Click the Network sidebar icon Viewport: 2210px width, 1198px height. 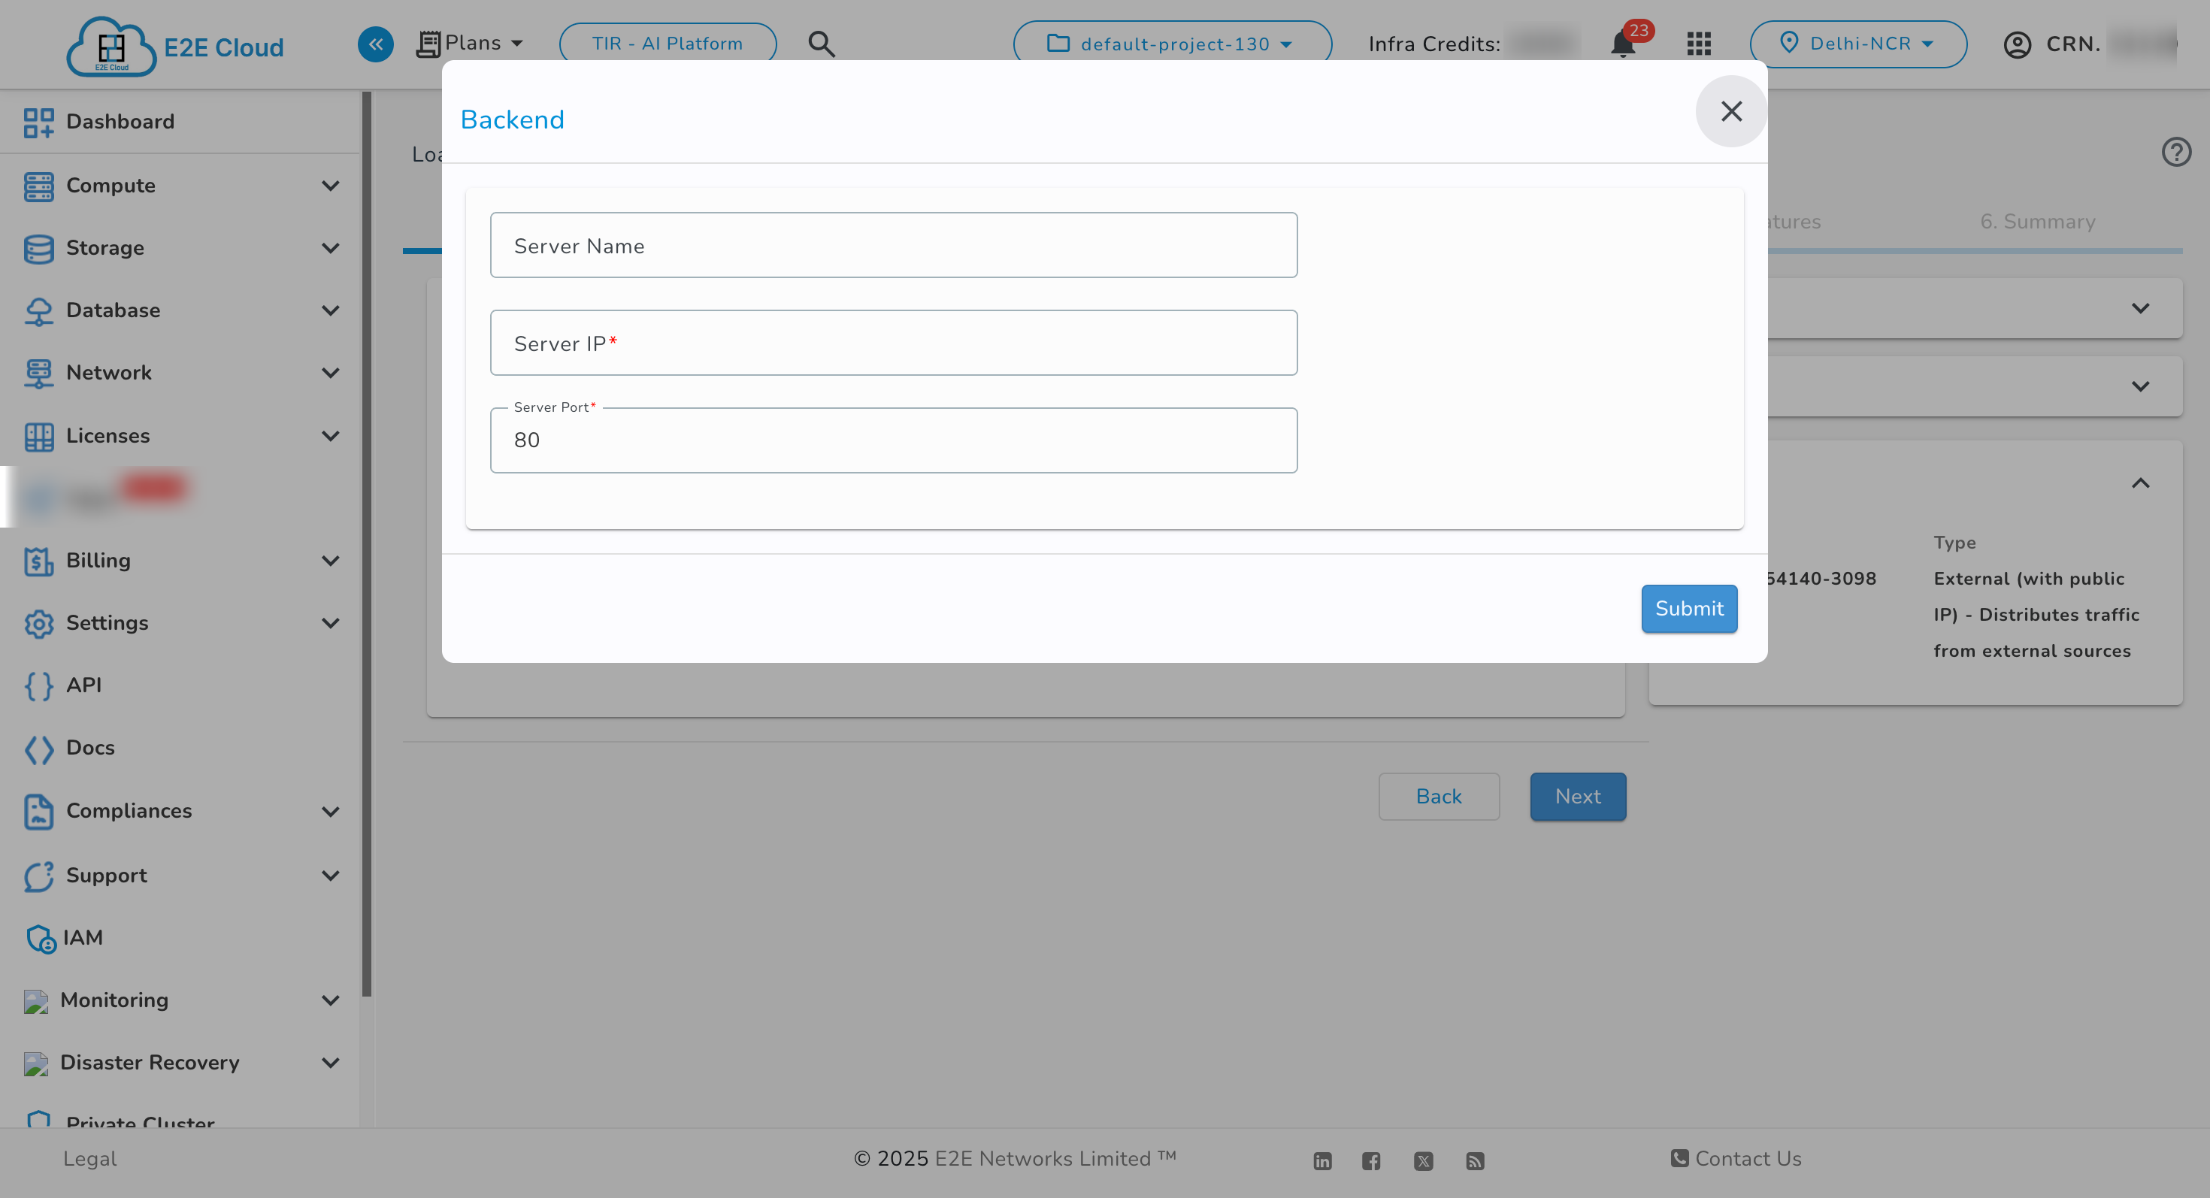38,372
